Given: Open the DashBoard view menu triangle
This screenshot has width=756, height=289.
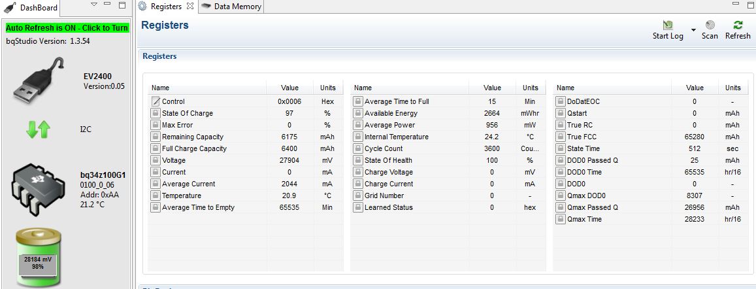Looking at the screenshot, I should tap(94, 5).
